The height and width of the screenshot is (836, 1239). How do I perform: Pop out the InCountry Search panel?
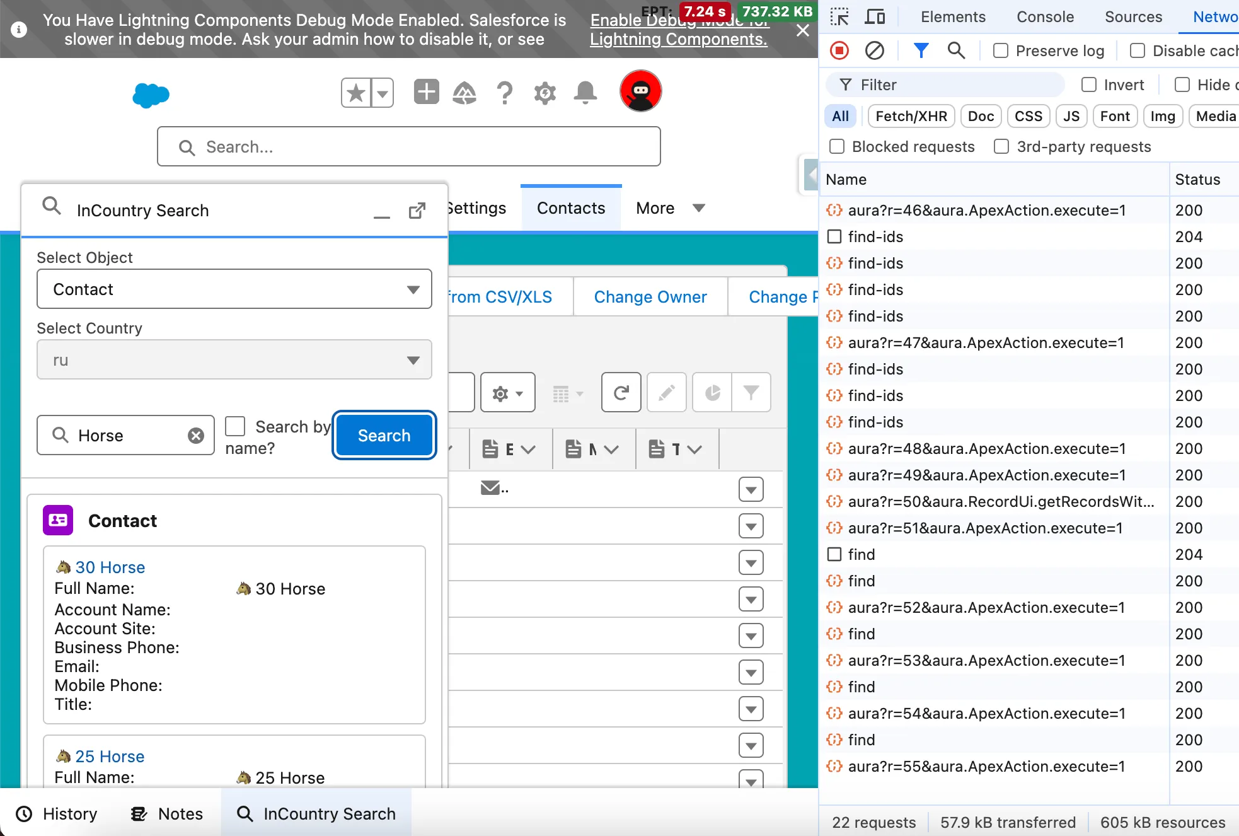(417, 211)
